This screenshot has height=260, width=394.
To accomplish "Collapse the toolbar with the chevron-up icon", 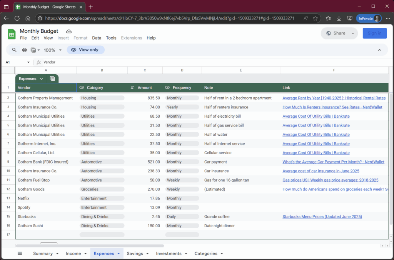I will click(x=379, y=50).
